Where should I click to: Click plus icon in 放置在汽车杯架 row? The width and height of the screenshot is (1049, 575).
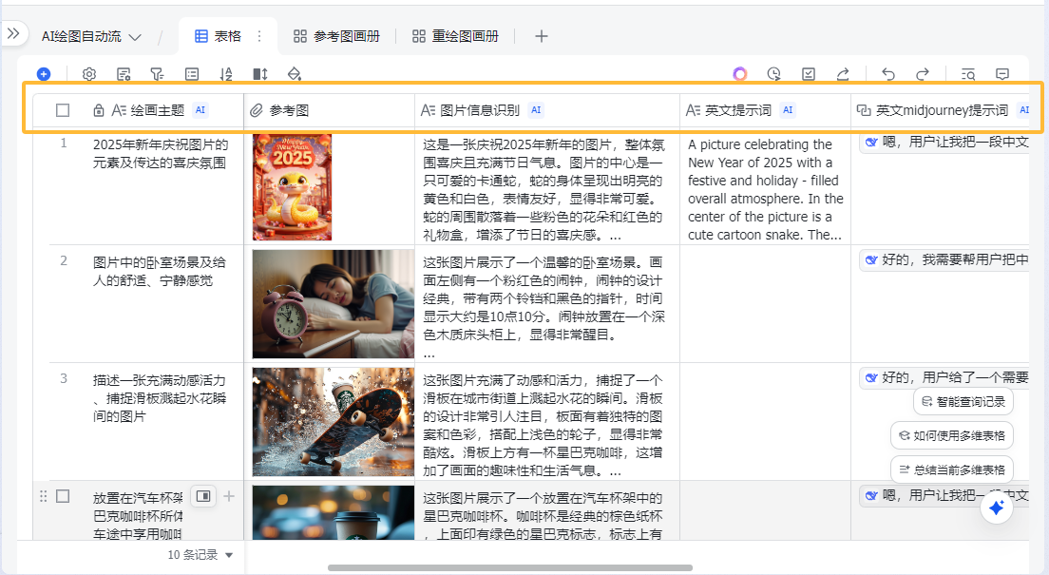tap(229, 496)
